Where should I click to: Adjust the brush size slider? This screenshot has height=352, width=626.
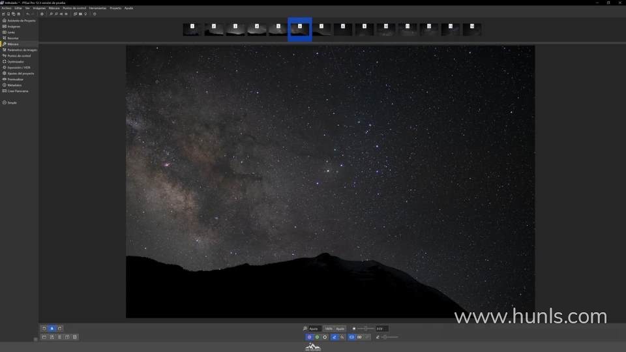point(390,337)
